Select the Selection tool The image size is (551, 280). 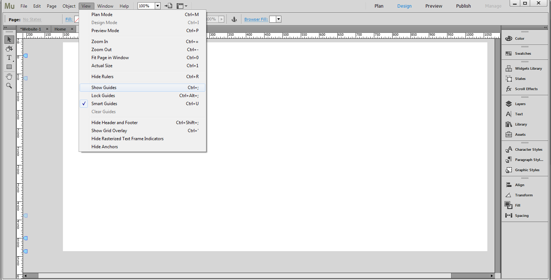9,39
